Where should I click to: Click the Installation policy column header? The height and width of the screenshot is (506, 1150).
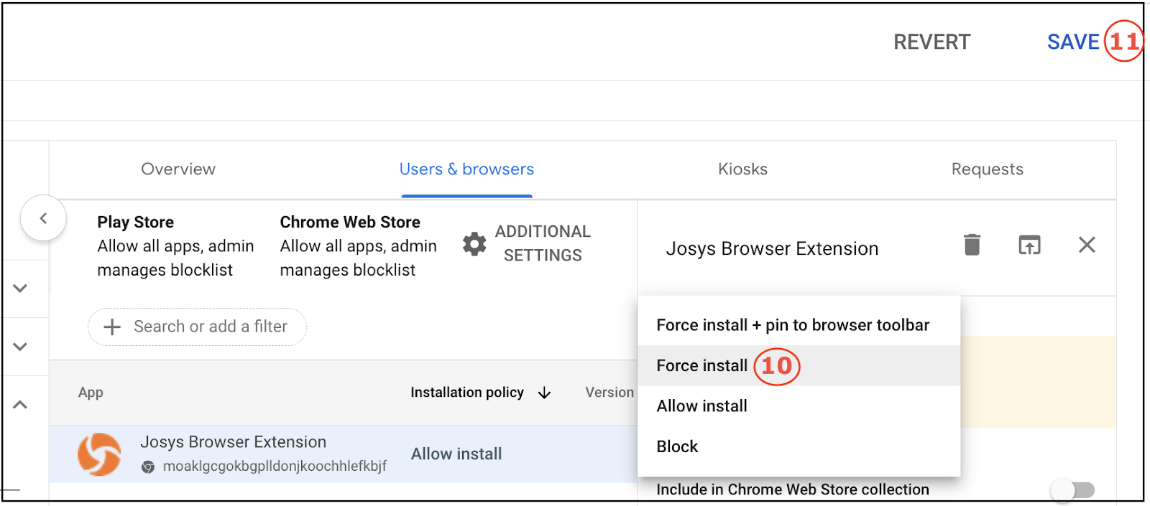(467, 392)
